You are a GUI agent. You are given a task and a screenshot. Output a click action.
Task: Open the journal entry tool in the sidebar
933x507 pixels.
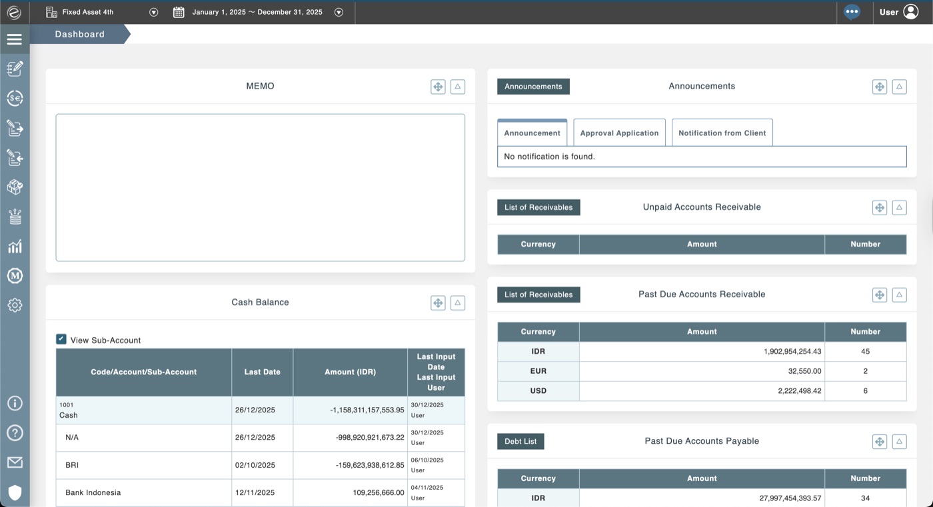tap(15, 69)
